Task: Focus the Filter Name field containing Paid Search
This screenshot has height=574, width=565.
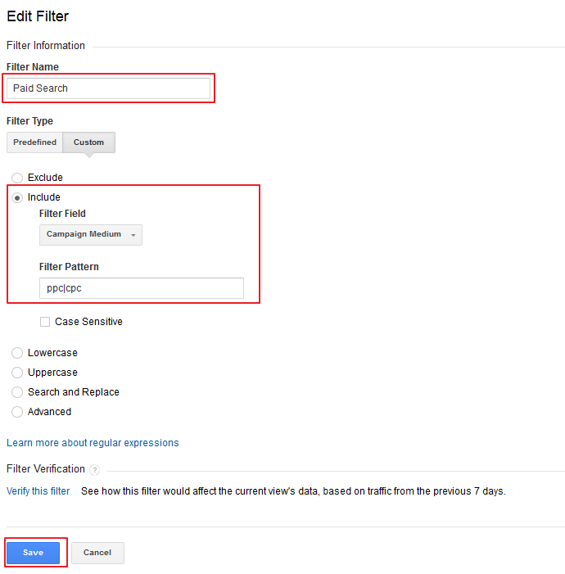Action: click(x=108, y=88)
